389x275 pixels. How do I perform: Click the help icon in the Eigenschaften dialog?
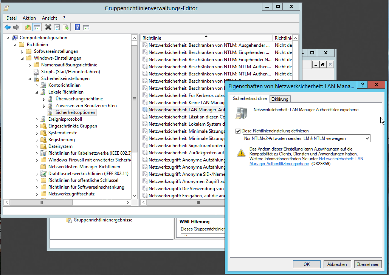[x=362, y=84]
